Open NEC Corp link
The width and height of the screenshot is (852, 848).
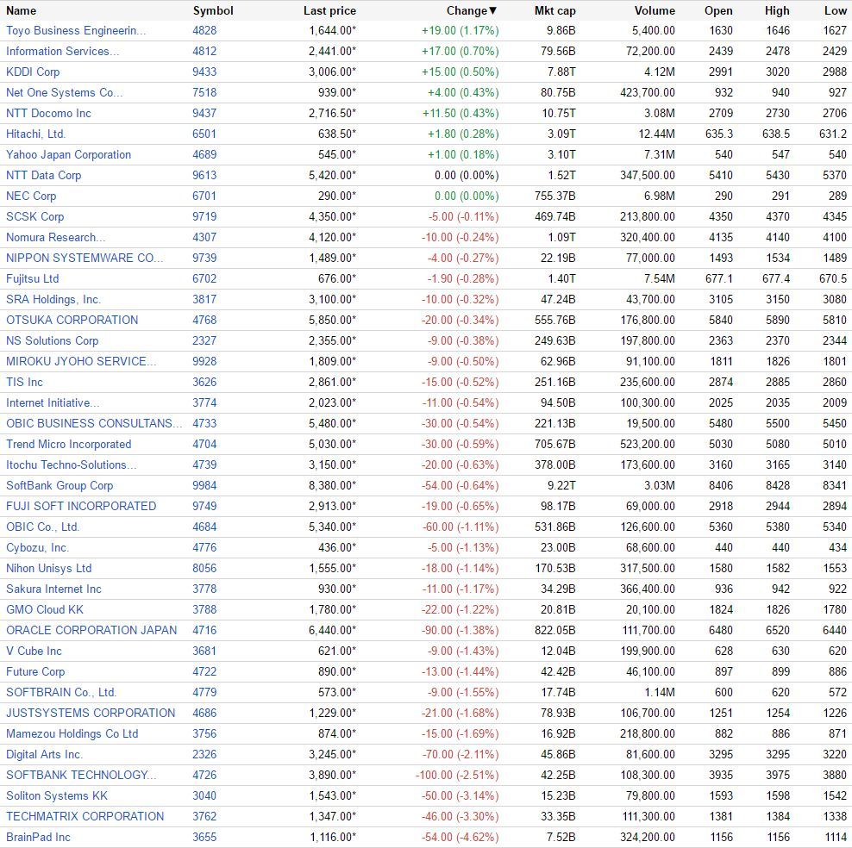pos(31,196)
